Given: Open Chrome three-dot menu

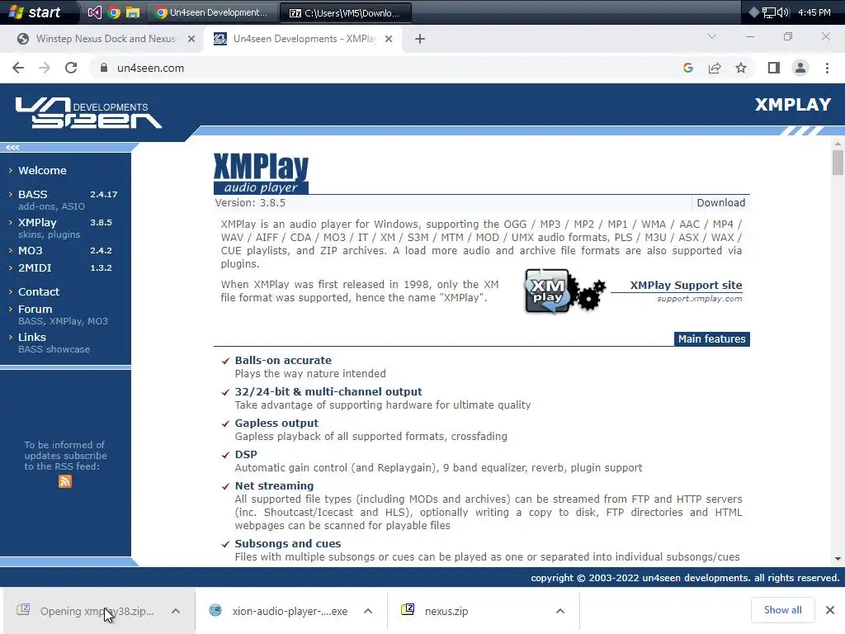Looking at the screenshot, I should pyautogui.click(x=827, y=68).
